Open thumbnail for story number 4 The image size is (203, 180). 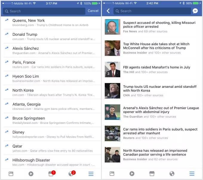[113, 91]
